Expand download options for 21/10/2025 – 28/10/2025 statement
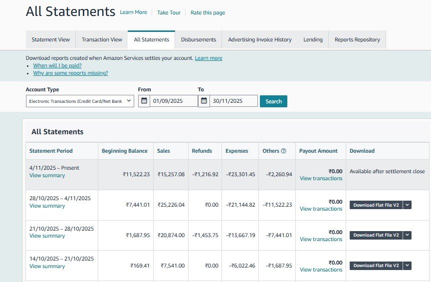 (x=408, y=235)
